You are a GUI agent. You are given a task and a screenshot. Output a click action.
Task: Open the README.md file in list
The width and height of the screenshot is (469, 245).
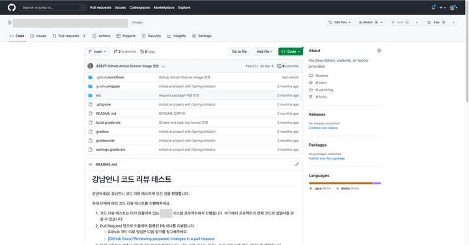pyautogui.click(x=106, y=113)
